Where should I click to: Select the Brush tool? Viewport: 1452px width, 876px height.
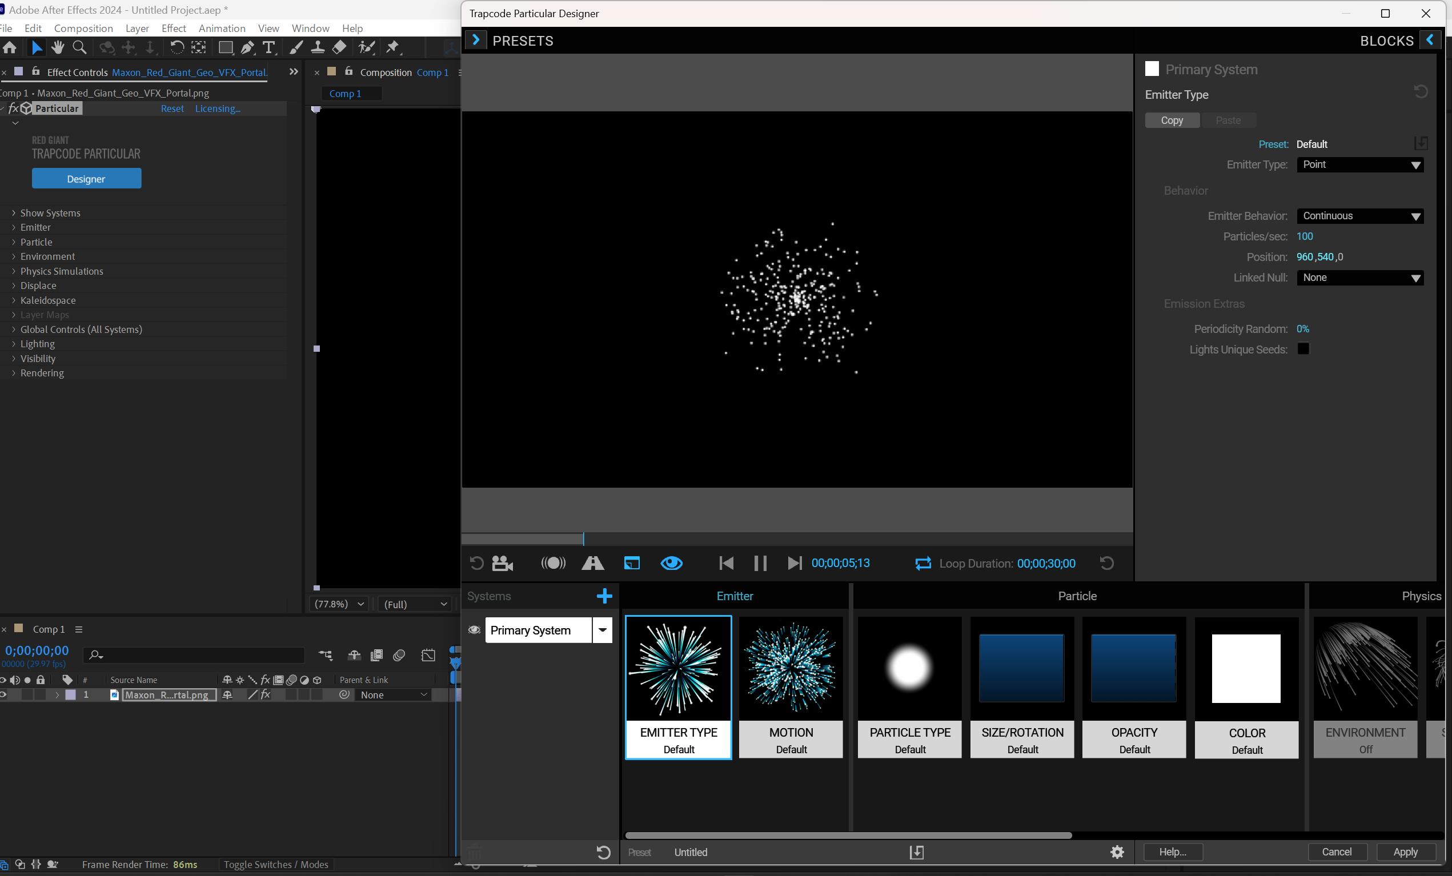(296, 48)
